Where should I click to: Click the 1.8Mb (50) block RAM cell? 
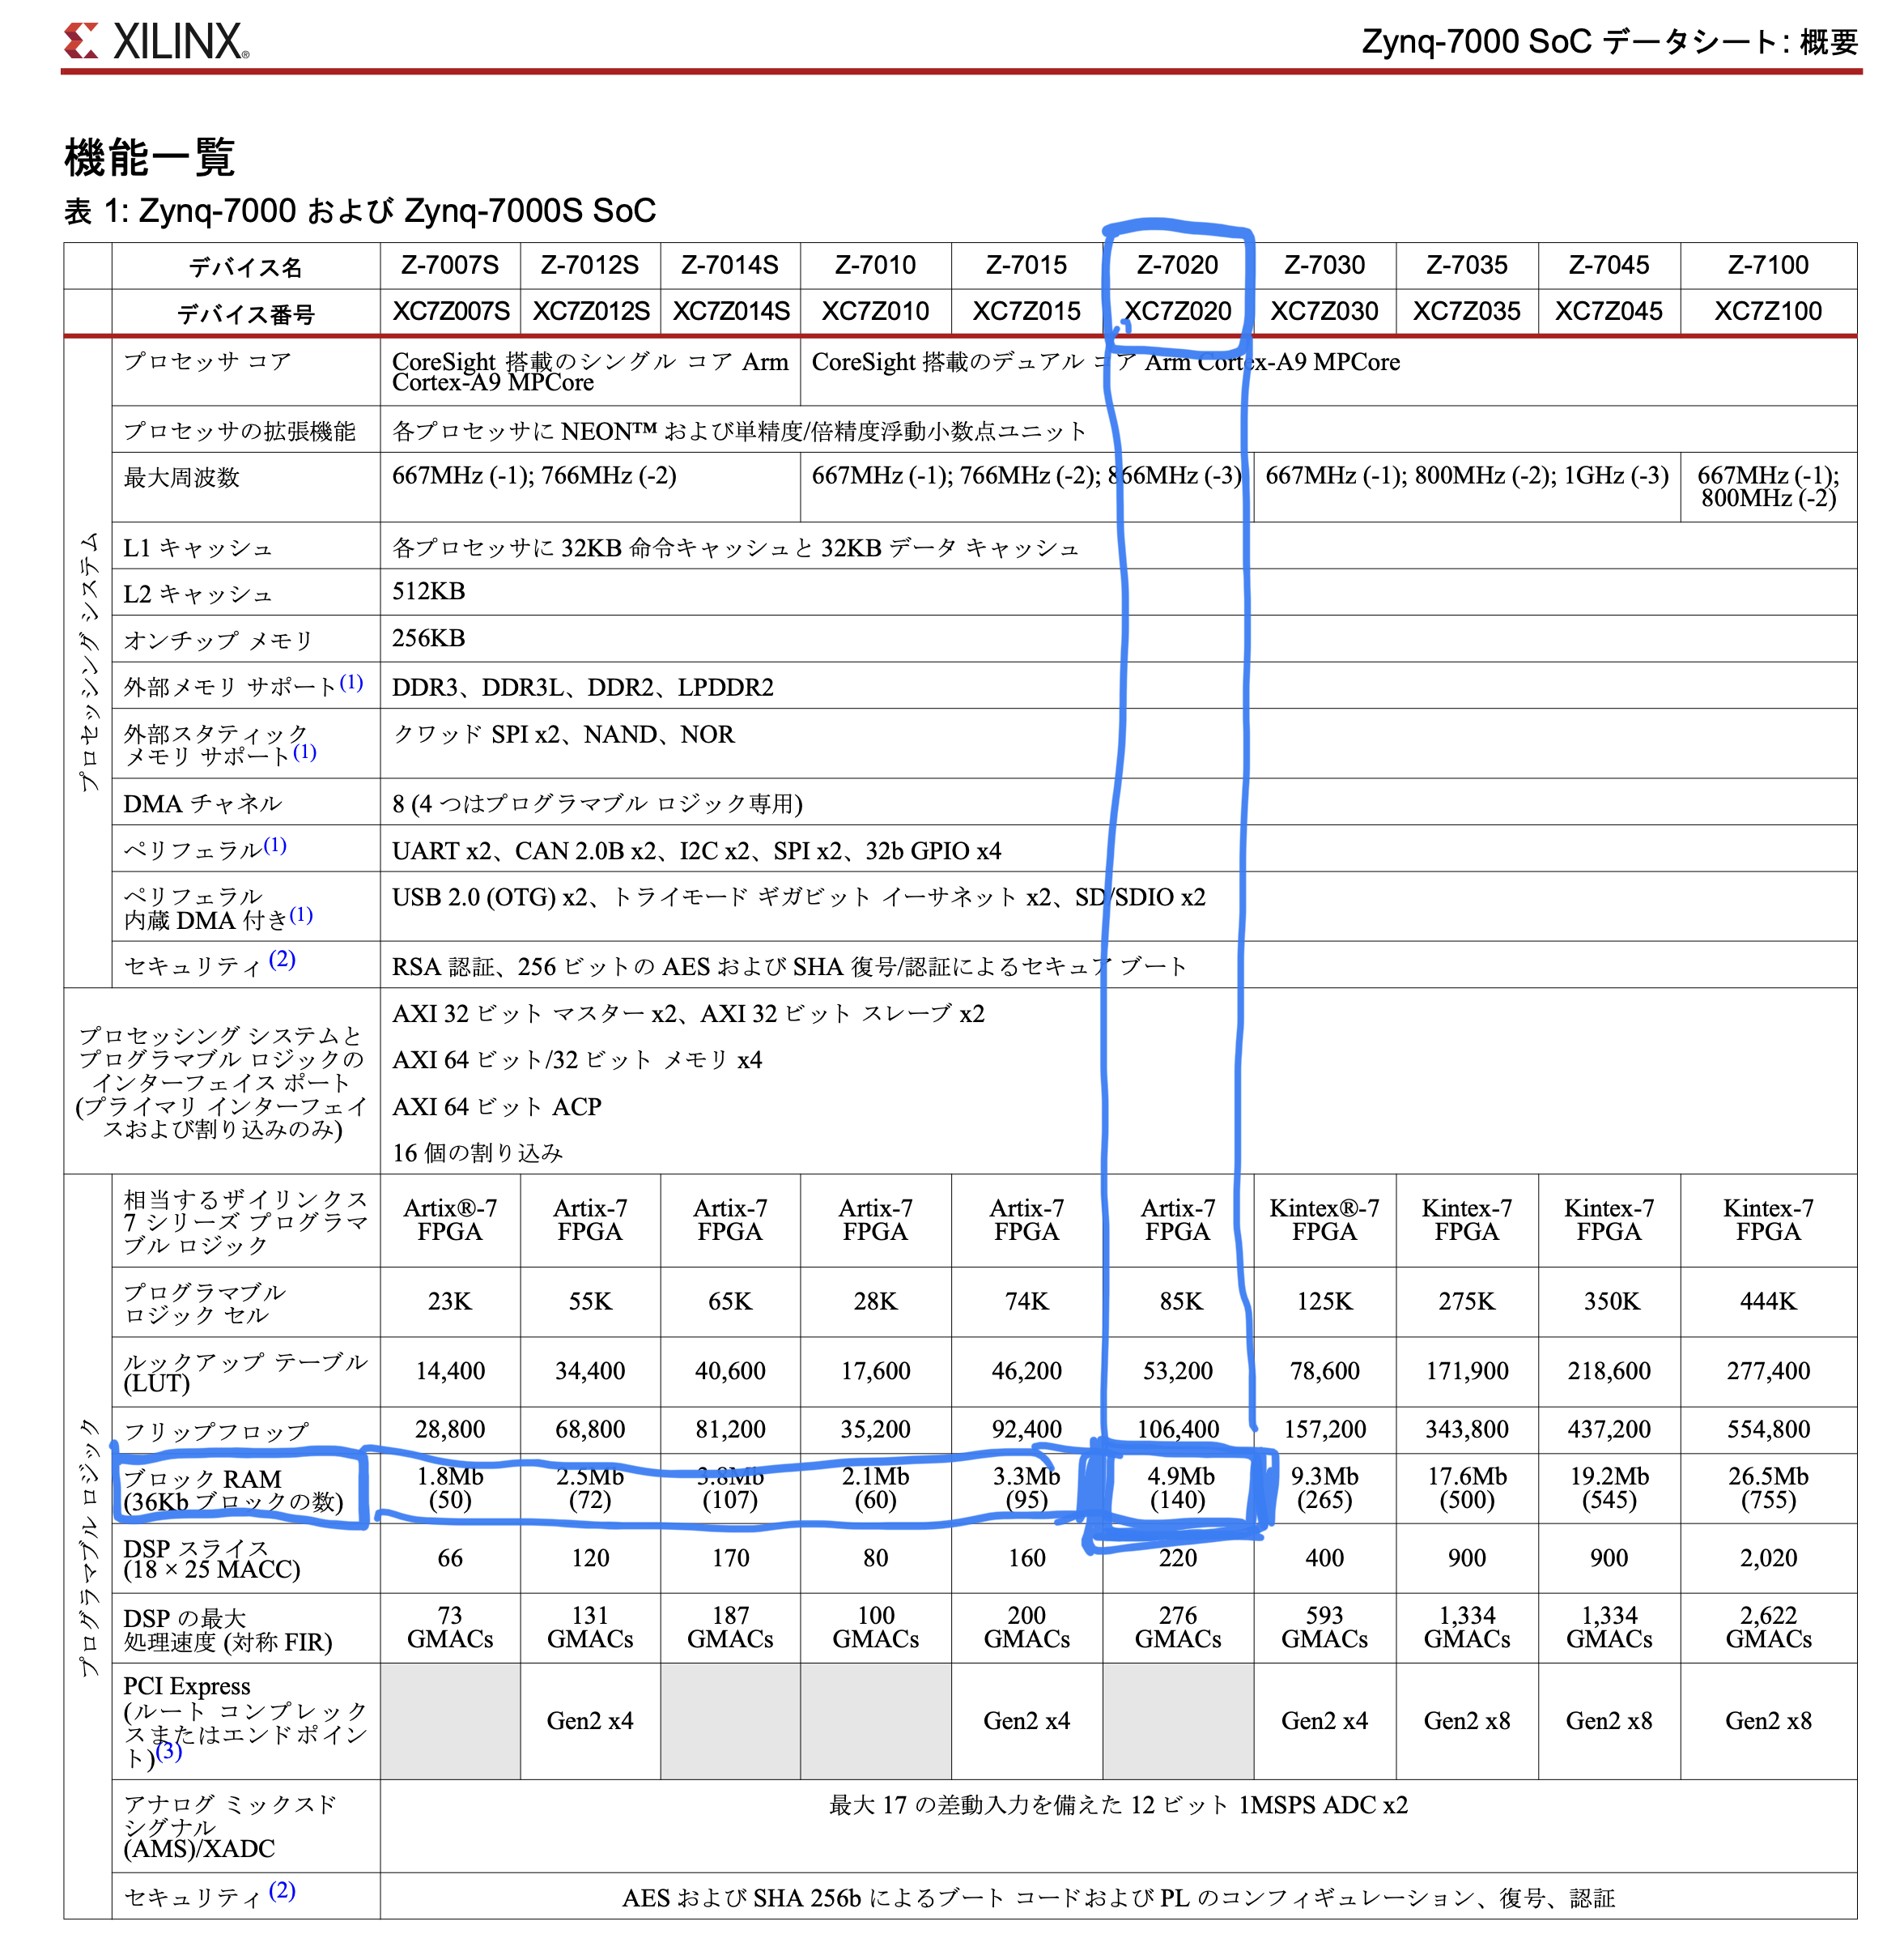click(450, 1488)
